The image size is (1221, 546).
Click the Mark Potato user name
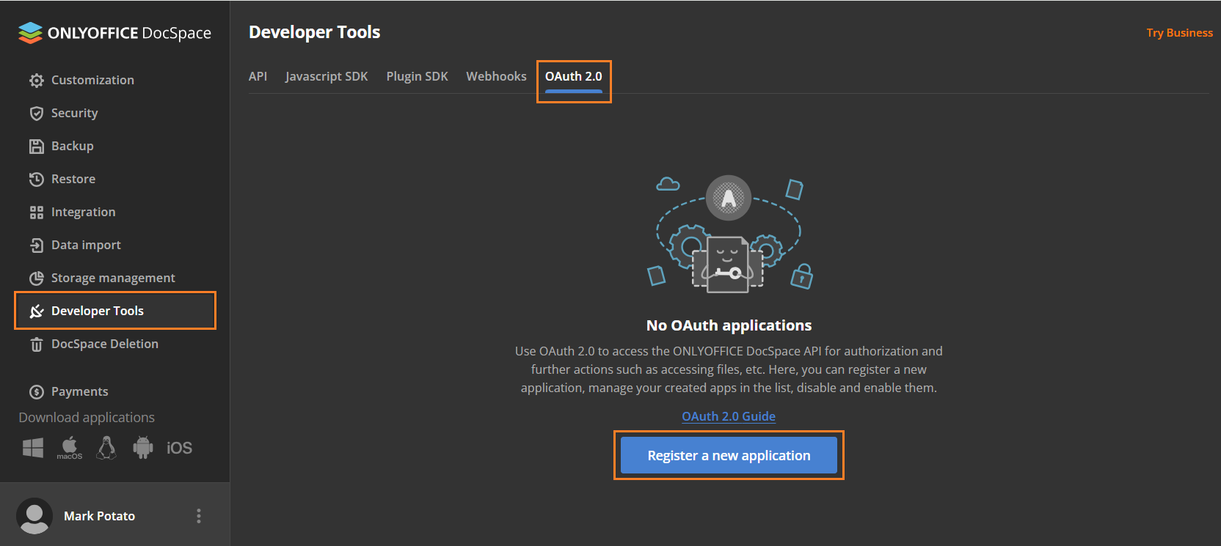coord(99,516)
